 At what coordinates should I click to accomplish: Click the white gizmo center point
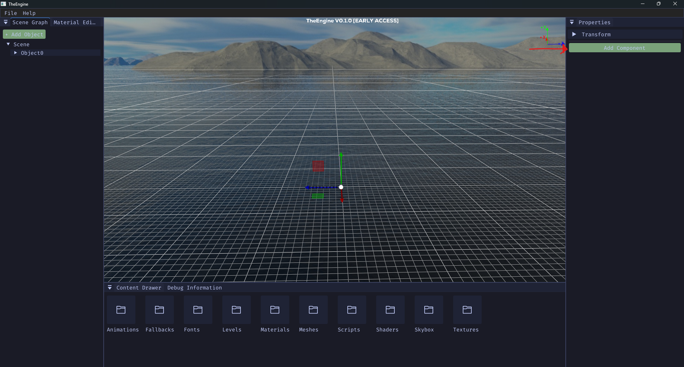click(x=341, y=187)
